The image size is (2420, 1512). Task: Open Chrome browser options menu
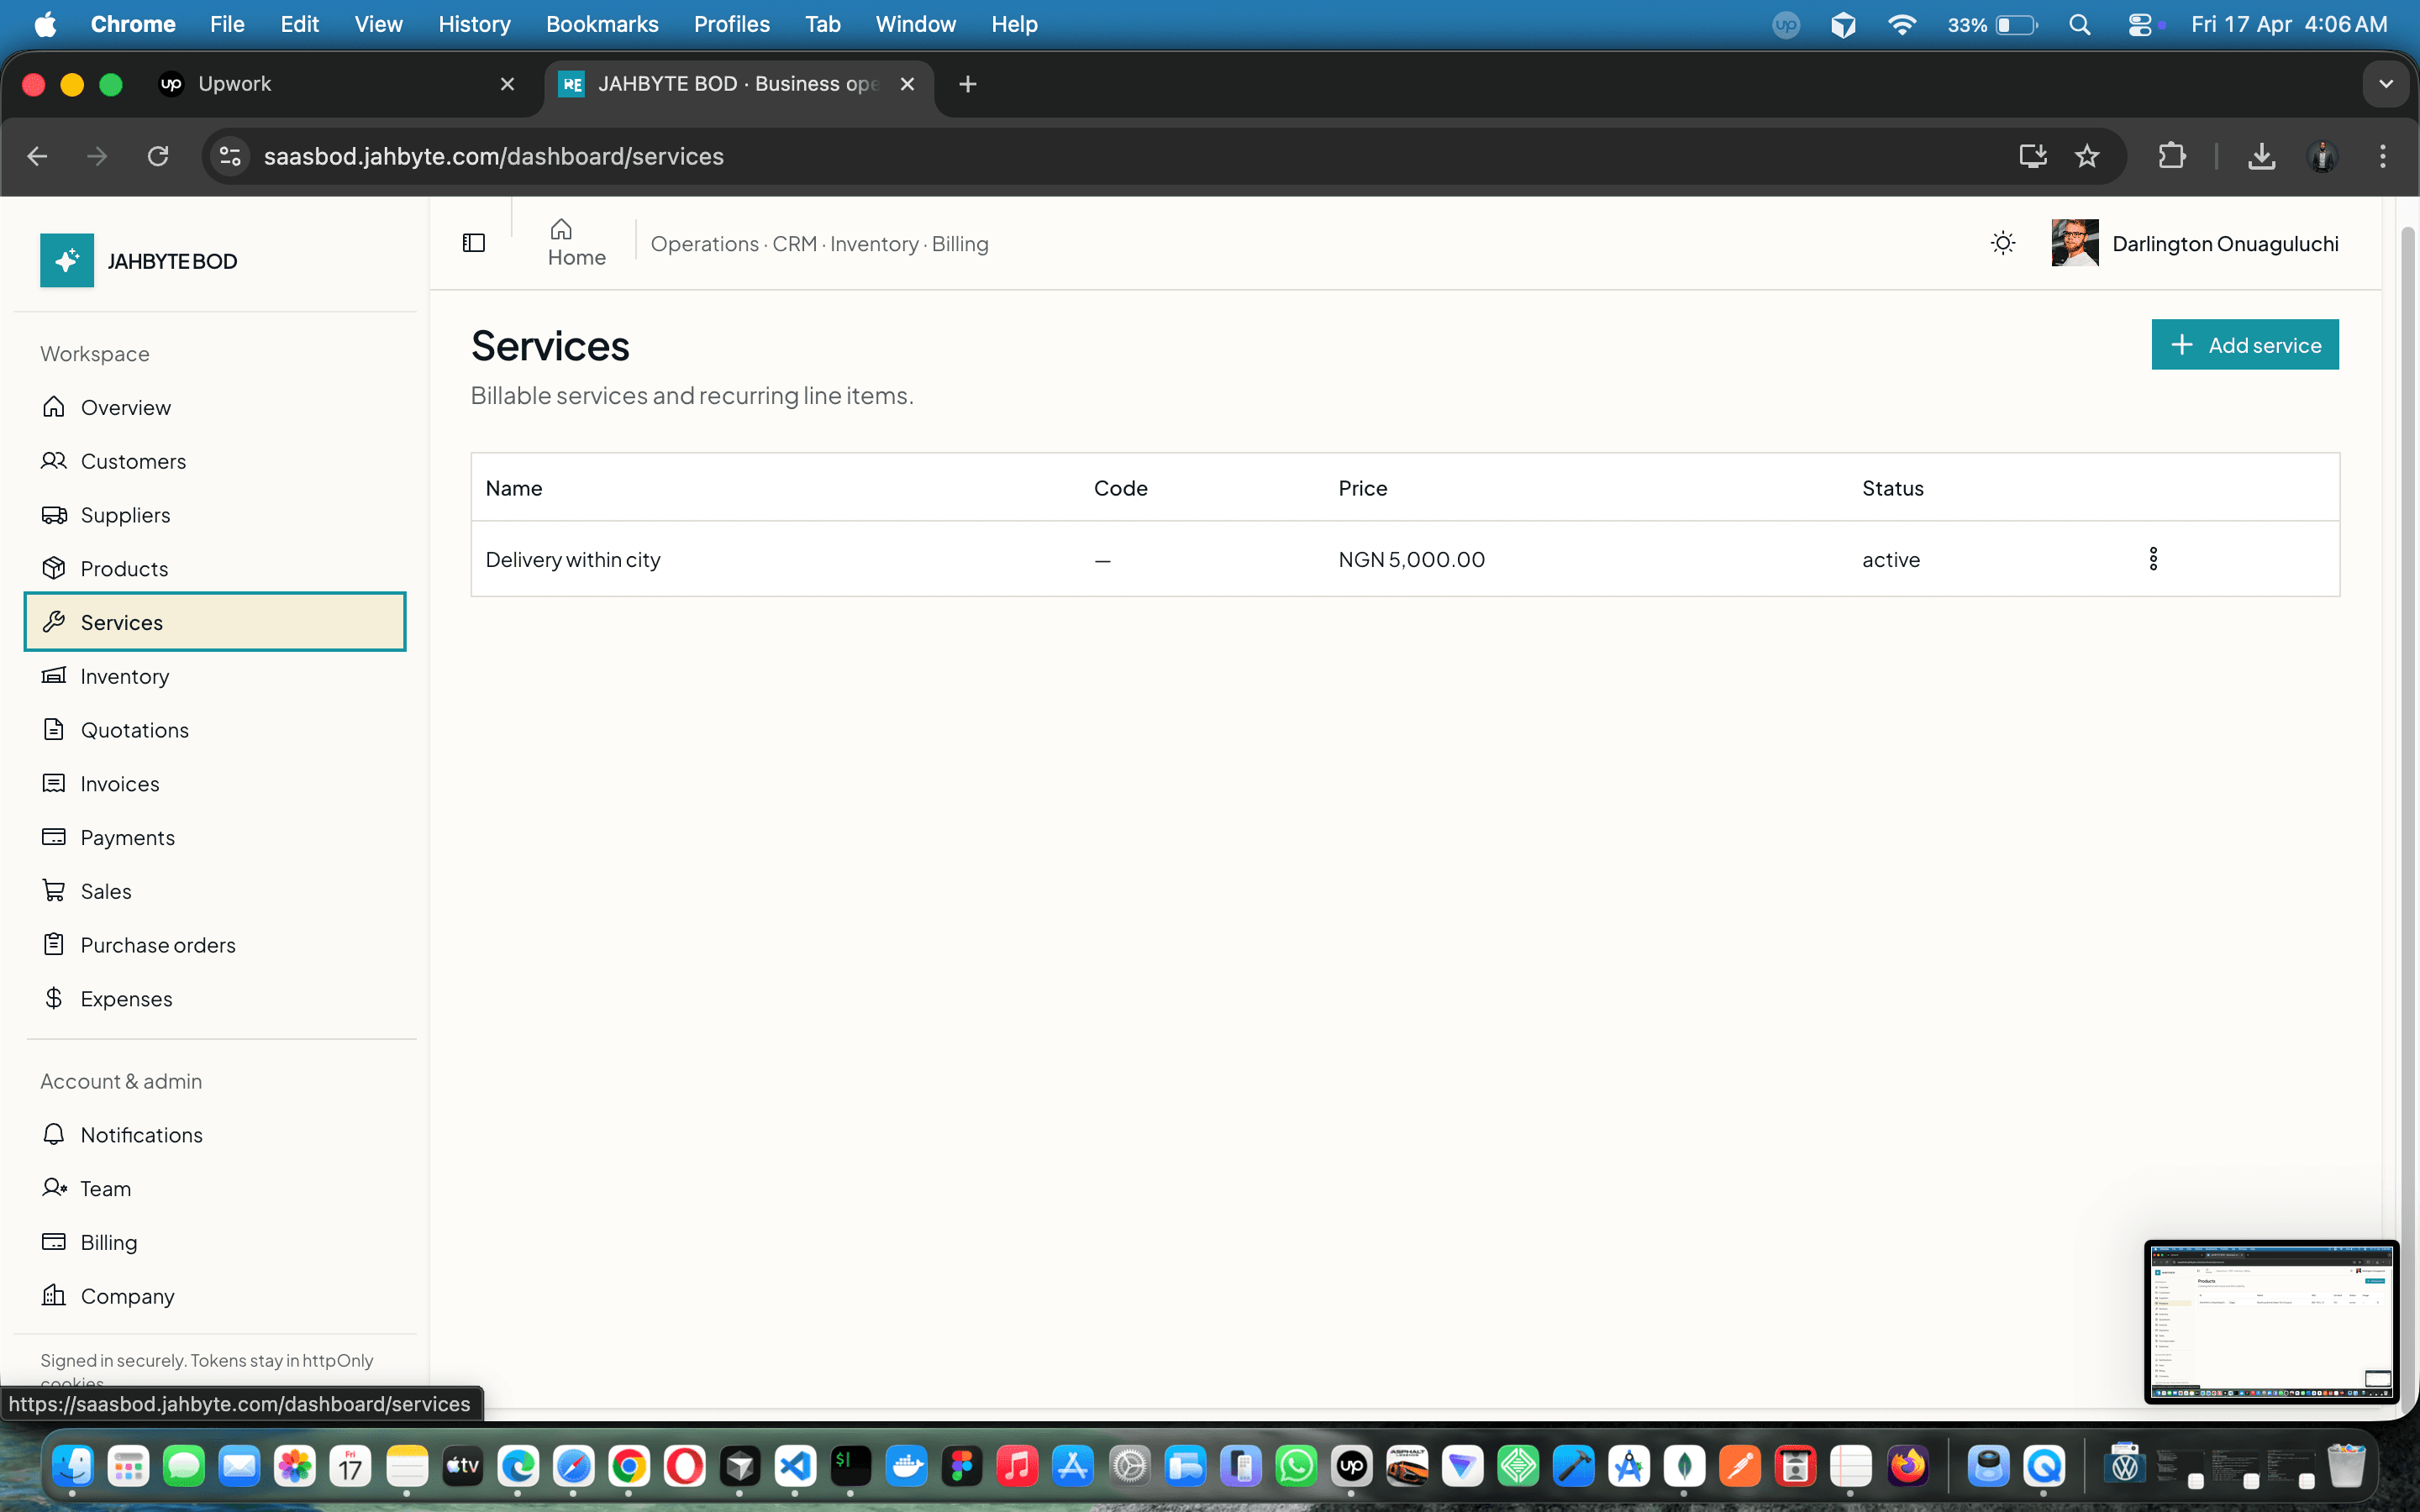point(2384,156)
